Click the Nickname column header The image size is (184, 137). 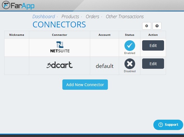17,35
